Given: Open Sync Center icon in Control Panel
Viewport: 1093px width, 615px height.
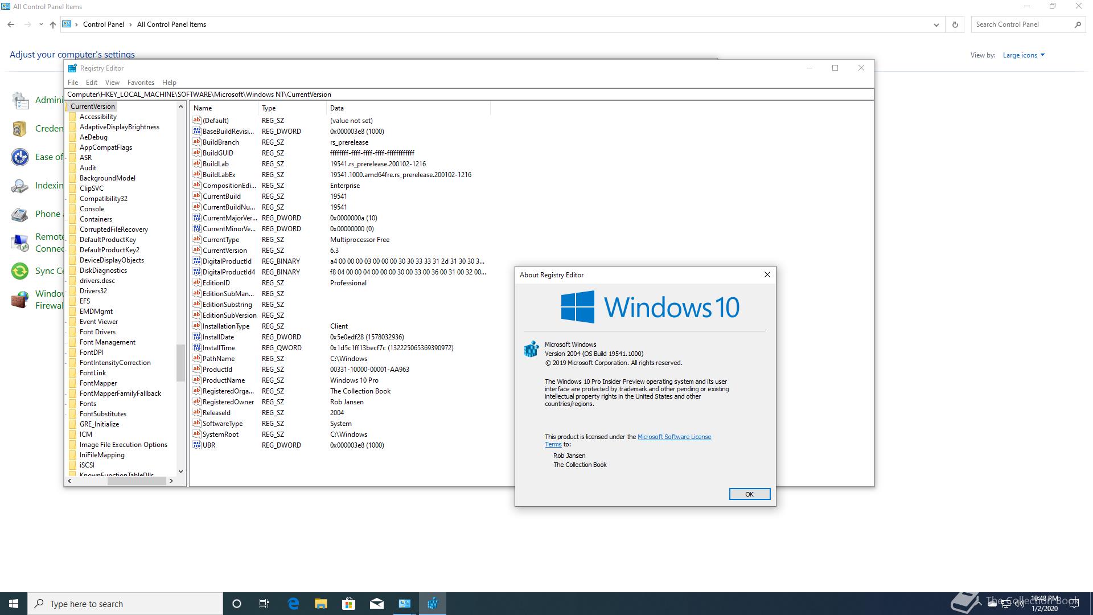Looking at the screenshot, I should (20, 271).
